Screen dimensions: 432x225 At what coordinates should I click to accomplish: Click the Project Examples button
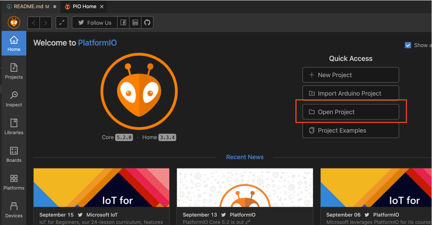(x=351, y=130)
